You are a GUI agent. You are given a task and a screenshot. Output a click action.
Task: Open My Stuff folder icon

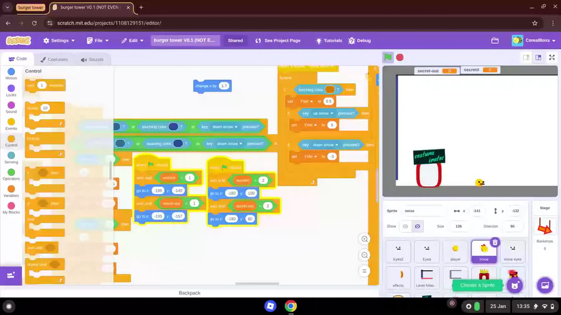[x=495, y=40]
